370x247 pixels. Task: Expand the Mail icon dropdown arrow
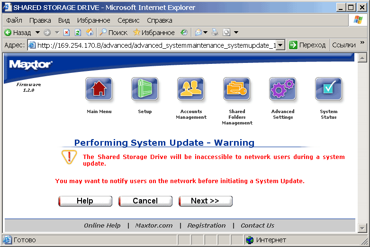pos(205,33)
